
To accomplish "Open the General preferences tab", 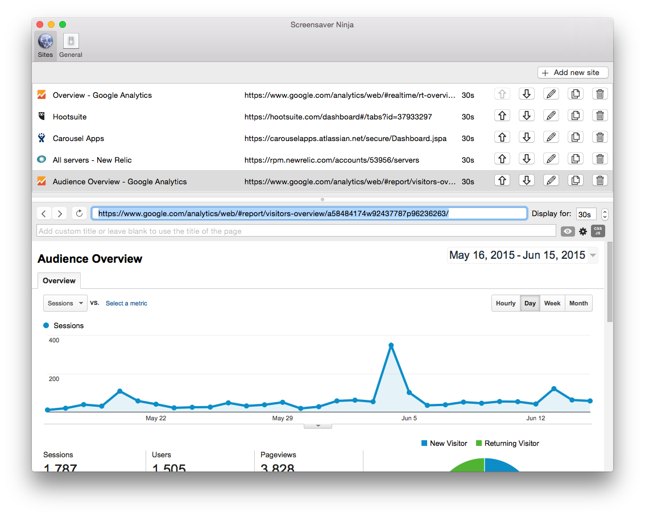I will pyautogui.click(x=71, y=46).
